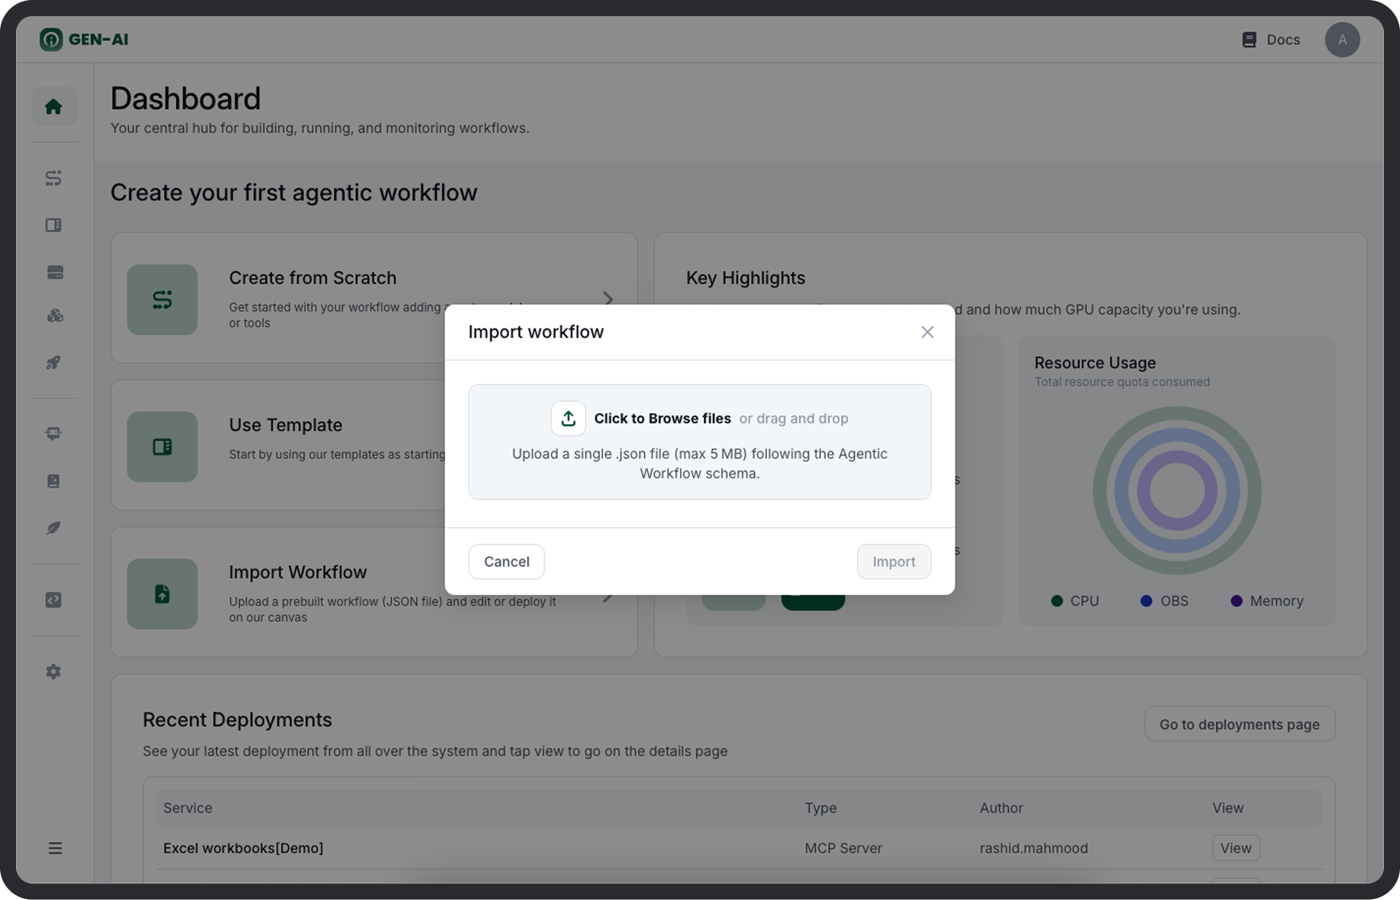1400x900 pixels.
Task: Expand the sidebar with the hamburger menu
Action: point(55,848)
